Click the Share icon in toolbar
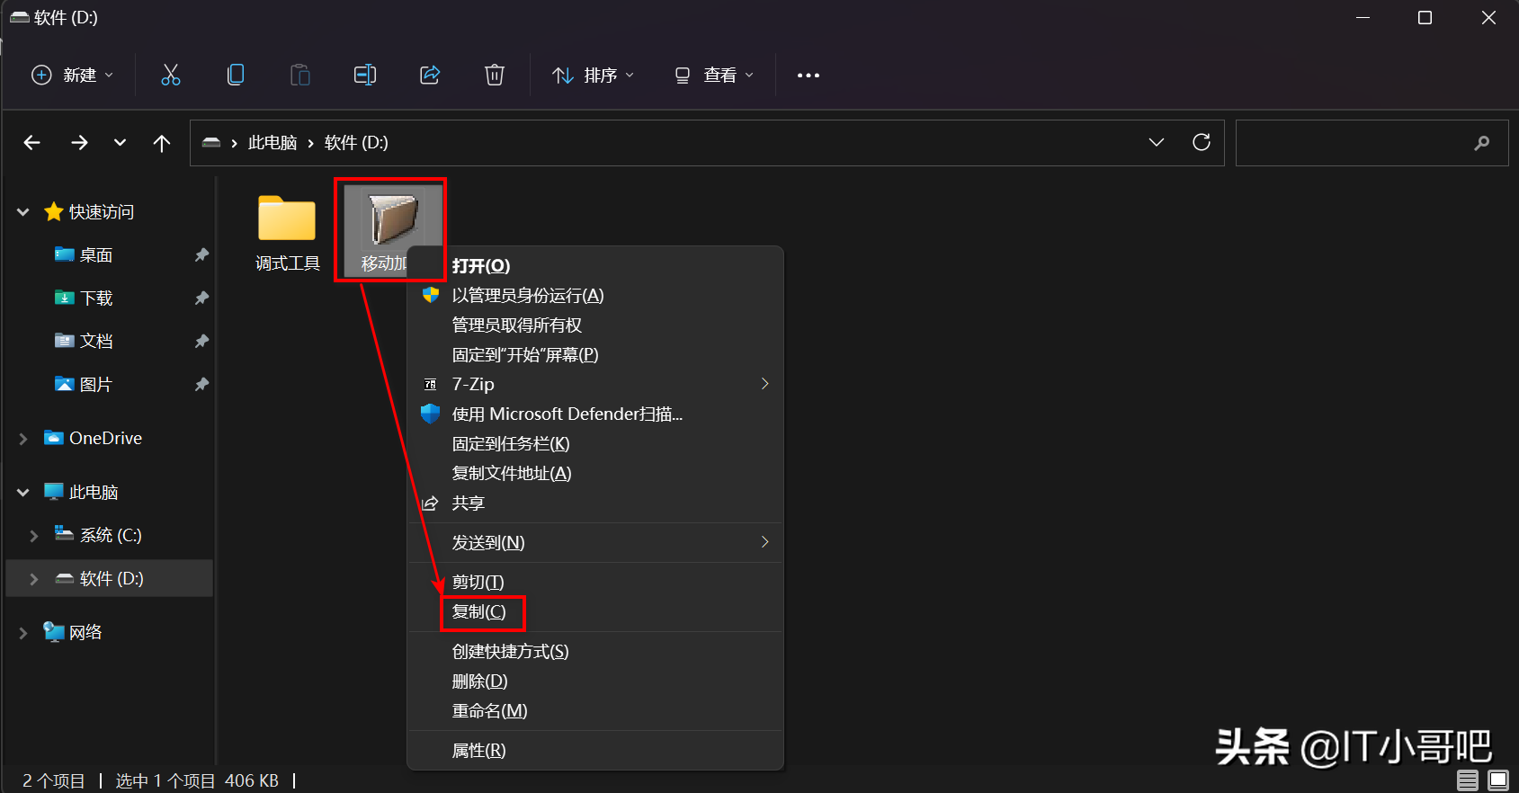The height and width of the screenshot is (793, 1519). coord(430,75)
